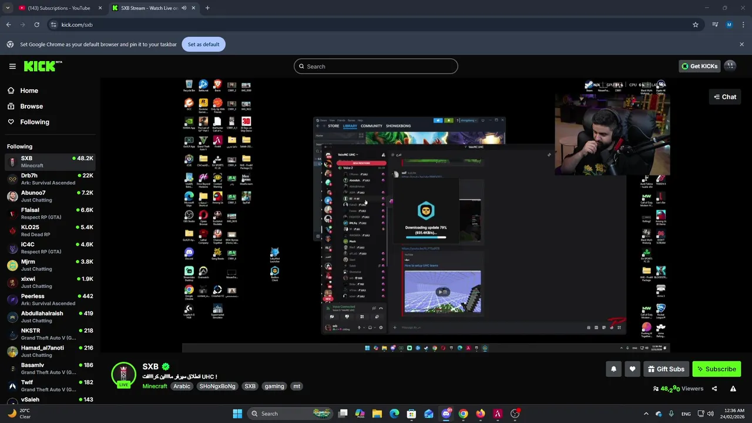Screen dimensions: 752x423
Task: Open the Minecraft category link
Action: [155, 386]
